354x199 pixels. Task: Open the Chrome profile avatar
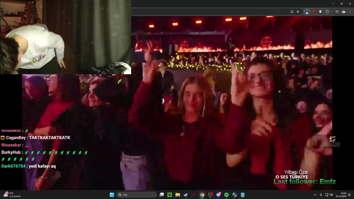pos(343,12)
